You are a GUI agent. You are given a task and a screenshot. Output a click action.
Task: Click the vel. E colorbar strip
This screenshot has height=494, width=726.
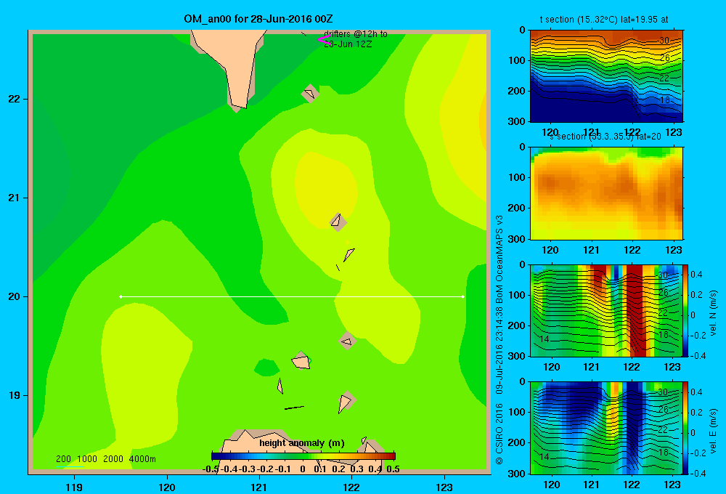click(x=686, y=428)
